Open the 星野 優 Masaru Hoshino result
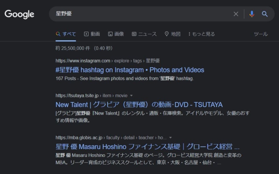Screen dimensions: 279x174 click(147, 147)
